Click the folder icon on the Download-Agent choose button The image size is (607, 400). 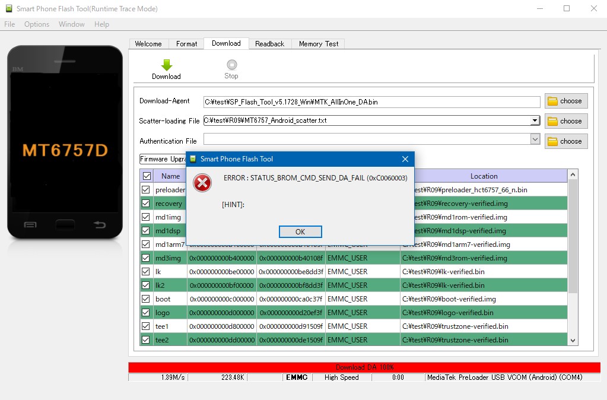[x=552, y=101]
